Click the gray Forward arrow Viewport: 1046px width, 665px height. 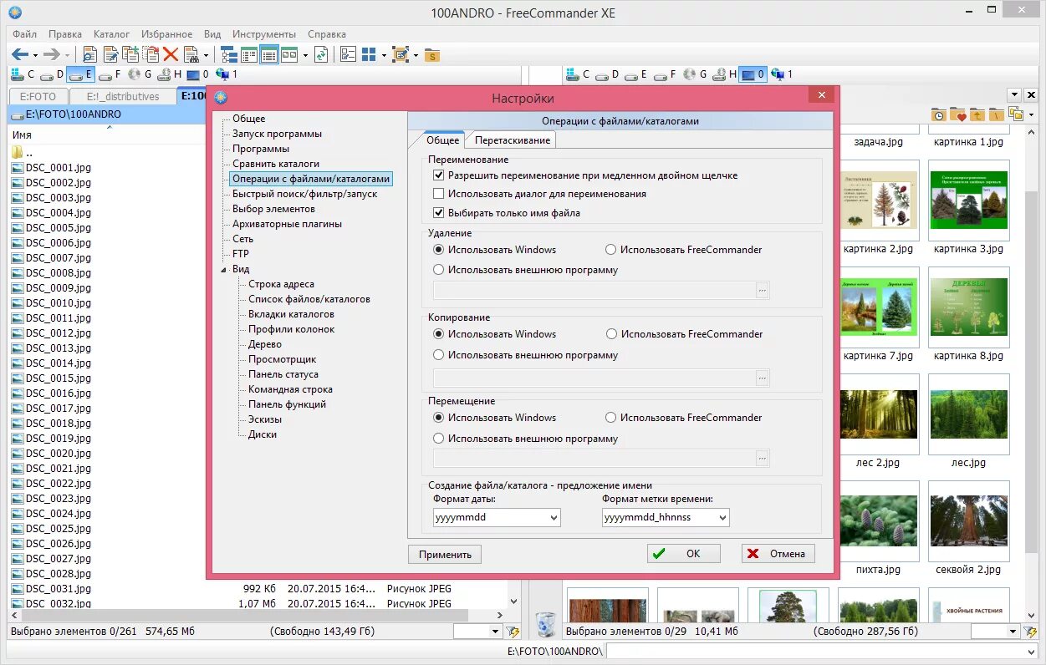point(51,54)
